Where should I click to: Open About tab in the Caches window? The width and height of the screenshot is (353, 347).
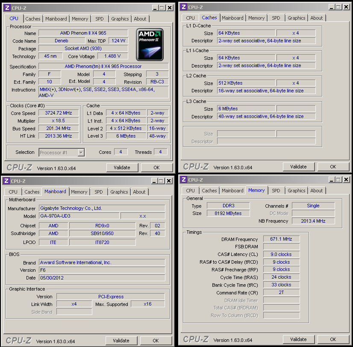317,18
